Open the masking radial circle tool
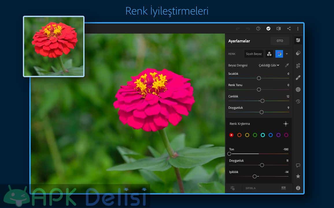This screenshot has height=208, width=334. (298, 90)
